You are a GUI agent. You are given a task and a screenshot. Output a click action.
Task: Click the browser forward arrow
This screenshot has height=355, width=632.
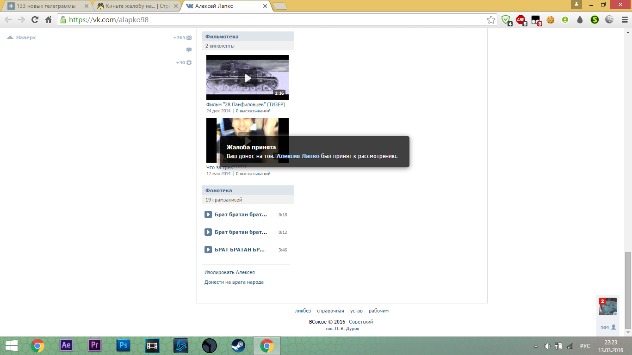pyautogui.click(x=21, y=20)
